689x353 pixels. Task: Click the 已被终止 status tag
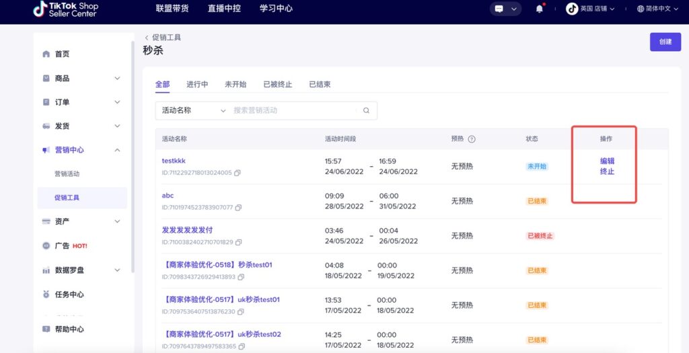coord(540,236)
